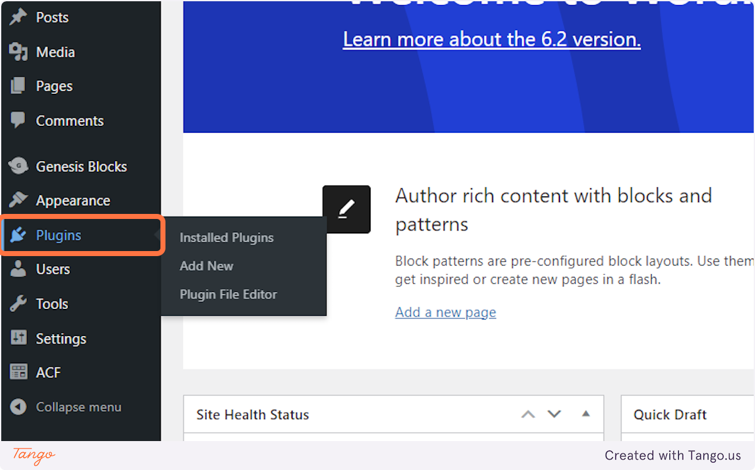The width and height of the screenshot is (755, 470).
Task: Select the Genesis Blocks sidebar icon
Action: tap(17, 166)
